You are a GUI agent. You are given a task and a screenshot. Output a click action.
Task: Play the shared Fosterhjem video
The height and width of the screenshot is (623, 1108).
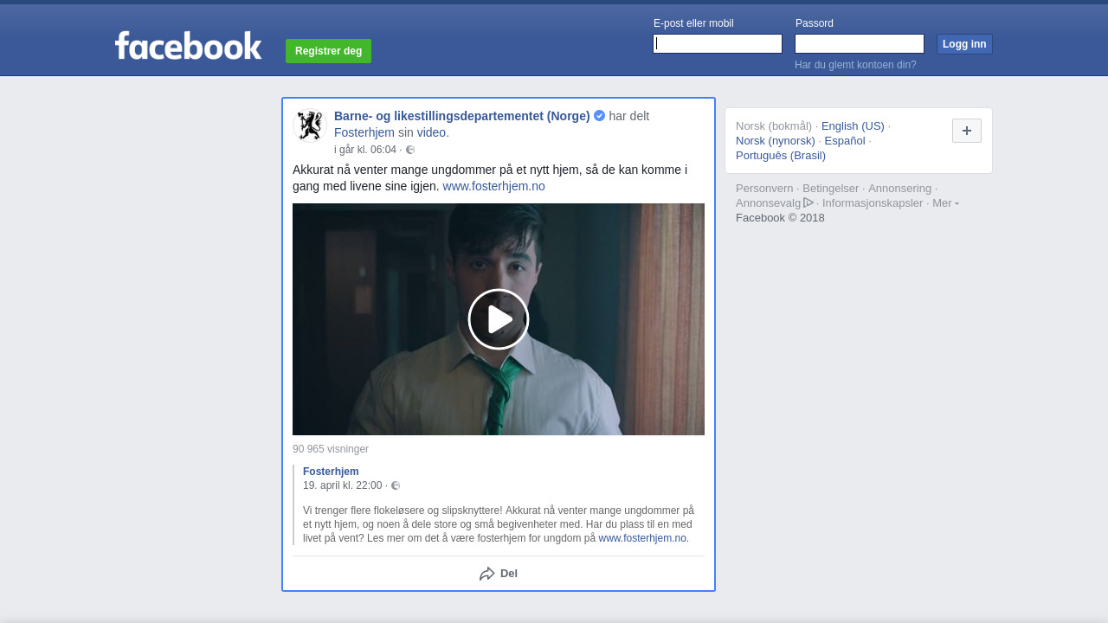498,319
